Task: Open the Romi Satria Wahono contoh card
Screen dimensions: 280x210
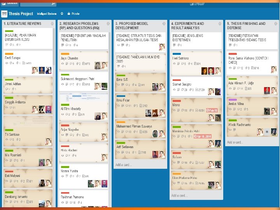Action: click(x=252, y=63)
